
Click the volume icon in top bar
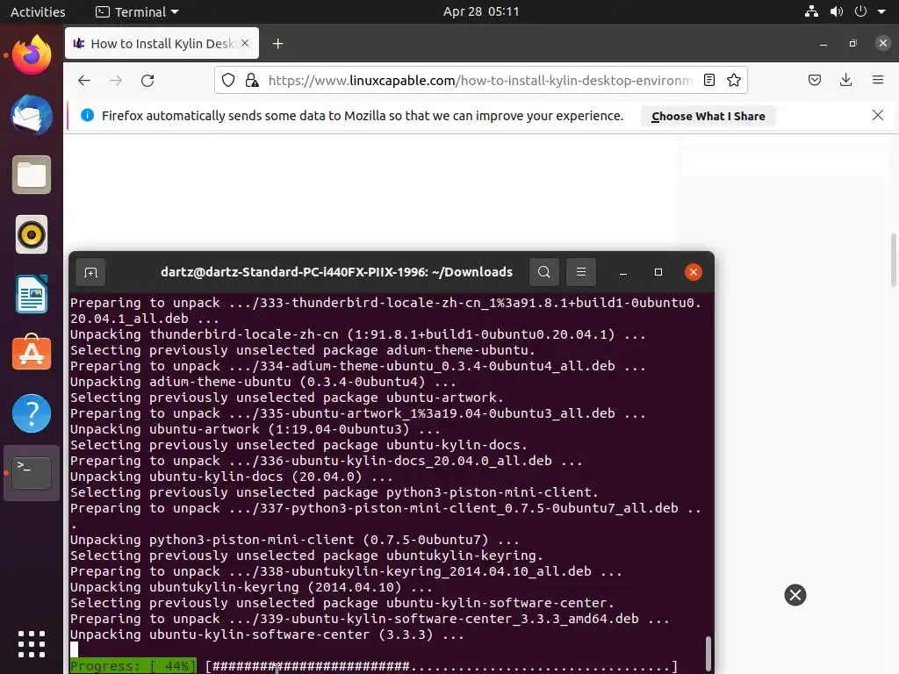(x=837, y=11)
